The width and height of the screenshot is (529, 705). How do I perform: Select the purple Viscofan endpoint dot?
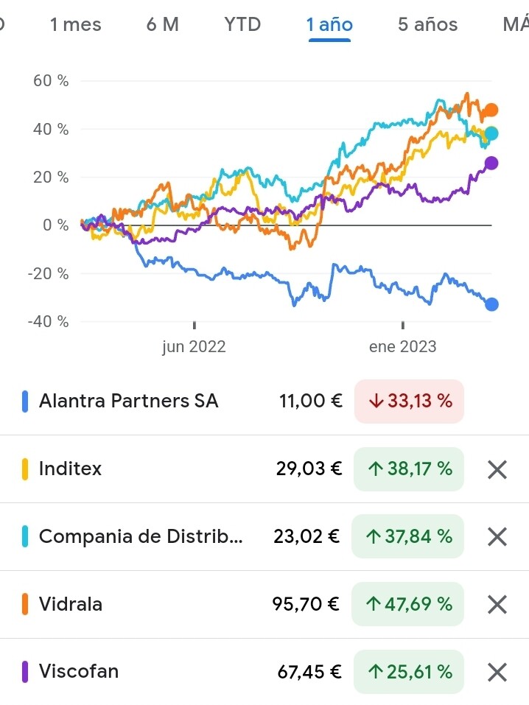click(491, 163)
